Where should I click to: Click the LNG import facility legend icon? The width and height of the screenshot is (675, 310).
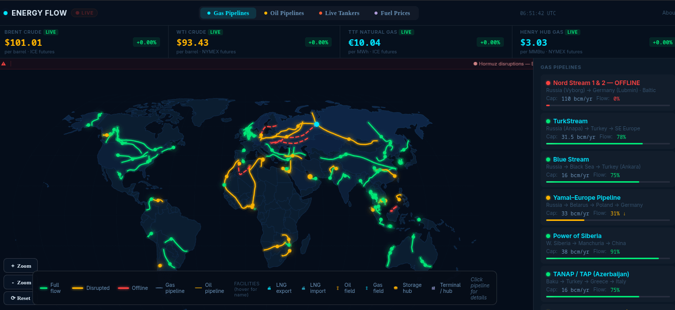click(x=303, y=288)
